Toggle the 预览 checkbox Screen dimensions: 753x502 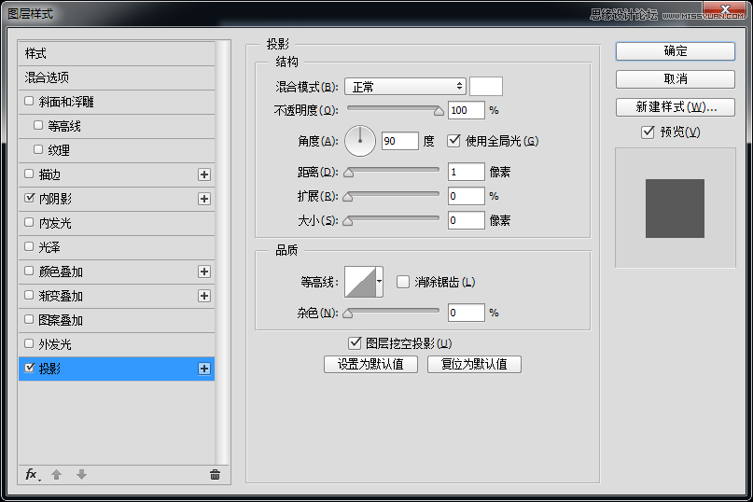(x=648, y=132)
